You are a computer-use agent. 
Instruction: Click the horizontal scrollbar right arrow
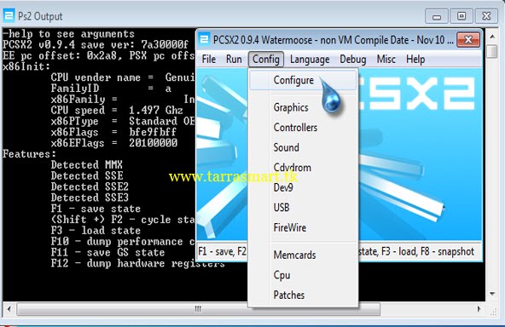(x=479, y=309)
